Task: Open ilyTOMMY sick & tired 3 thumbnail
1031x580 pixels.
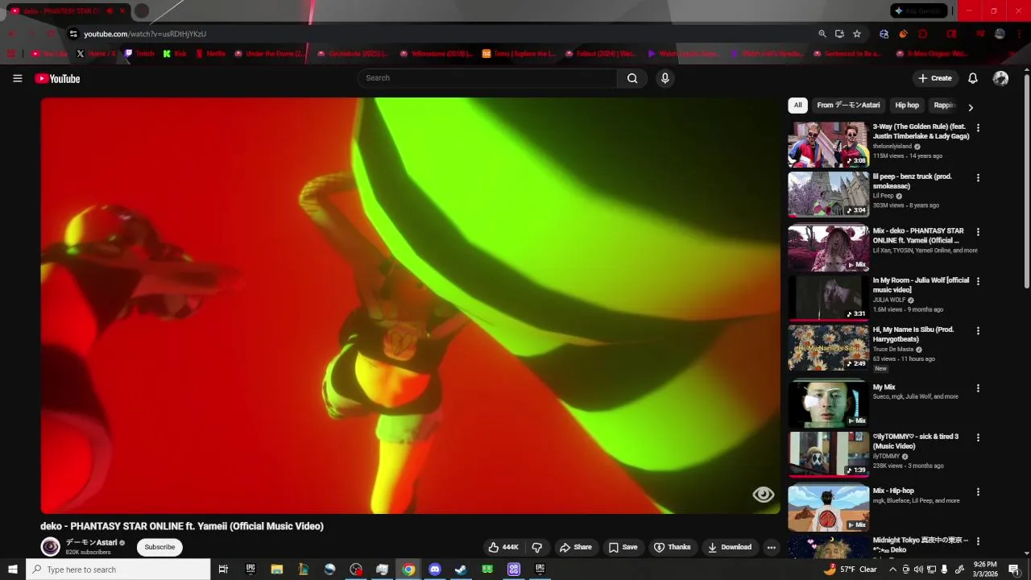Action: coord(828,454)
